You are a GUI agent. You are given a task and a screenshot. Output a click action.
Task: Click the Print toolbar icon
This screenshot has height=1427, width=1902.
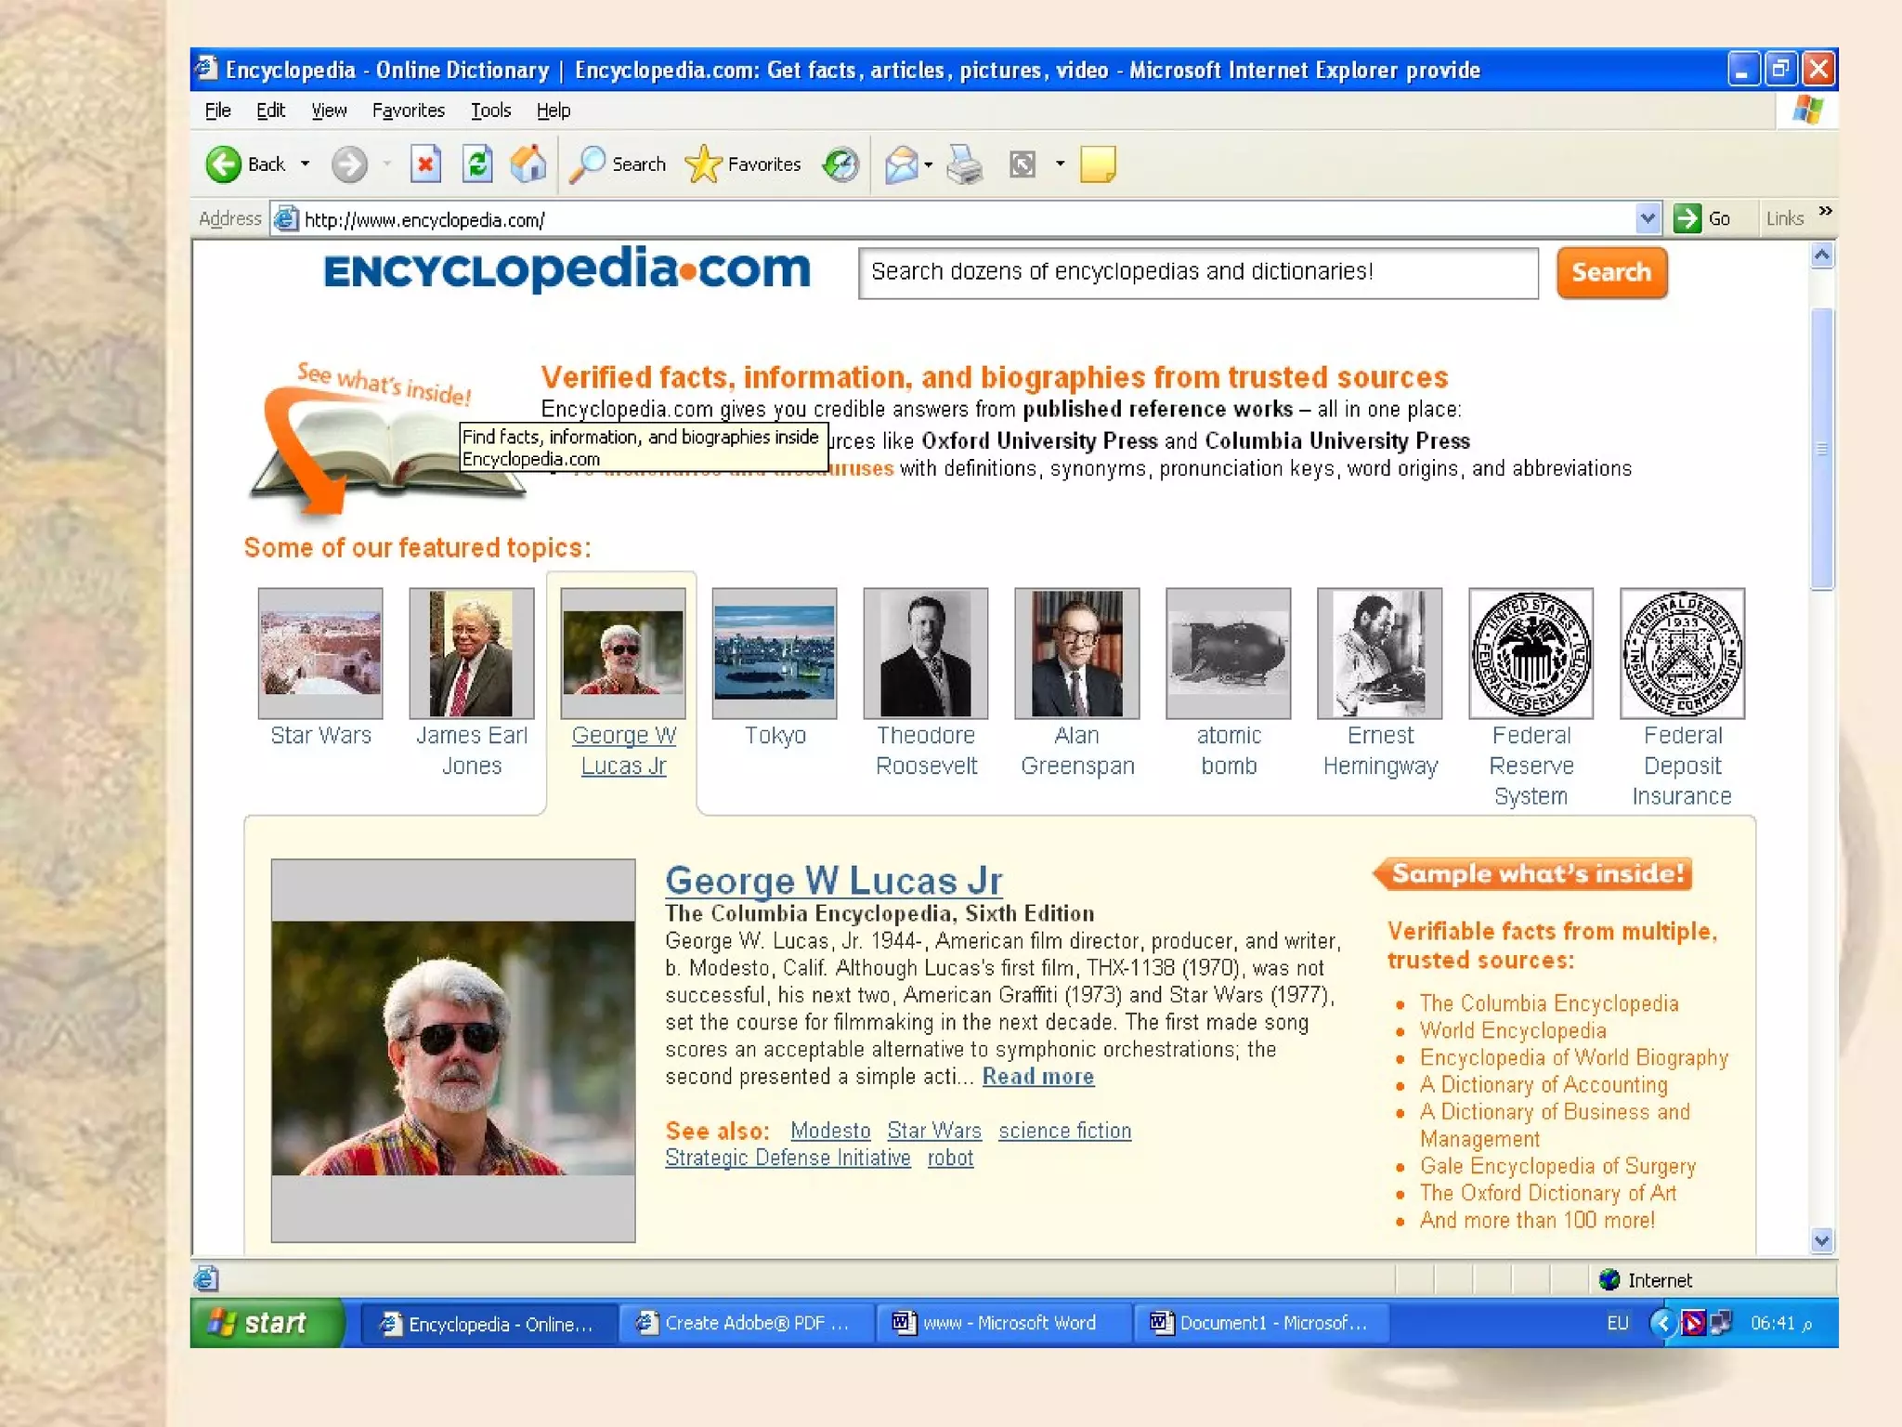(x=965, y=164)
